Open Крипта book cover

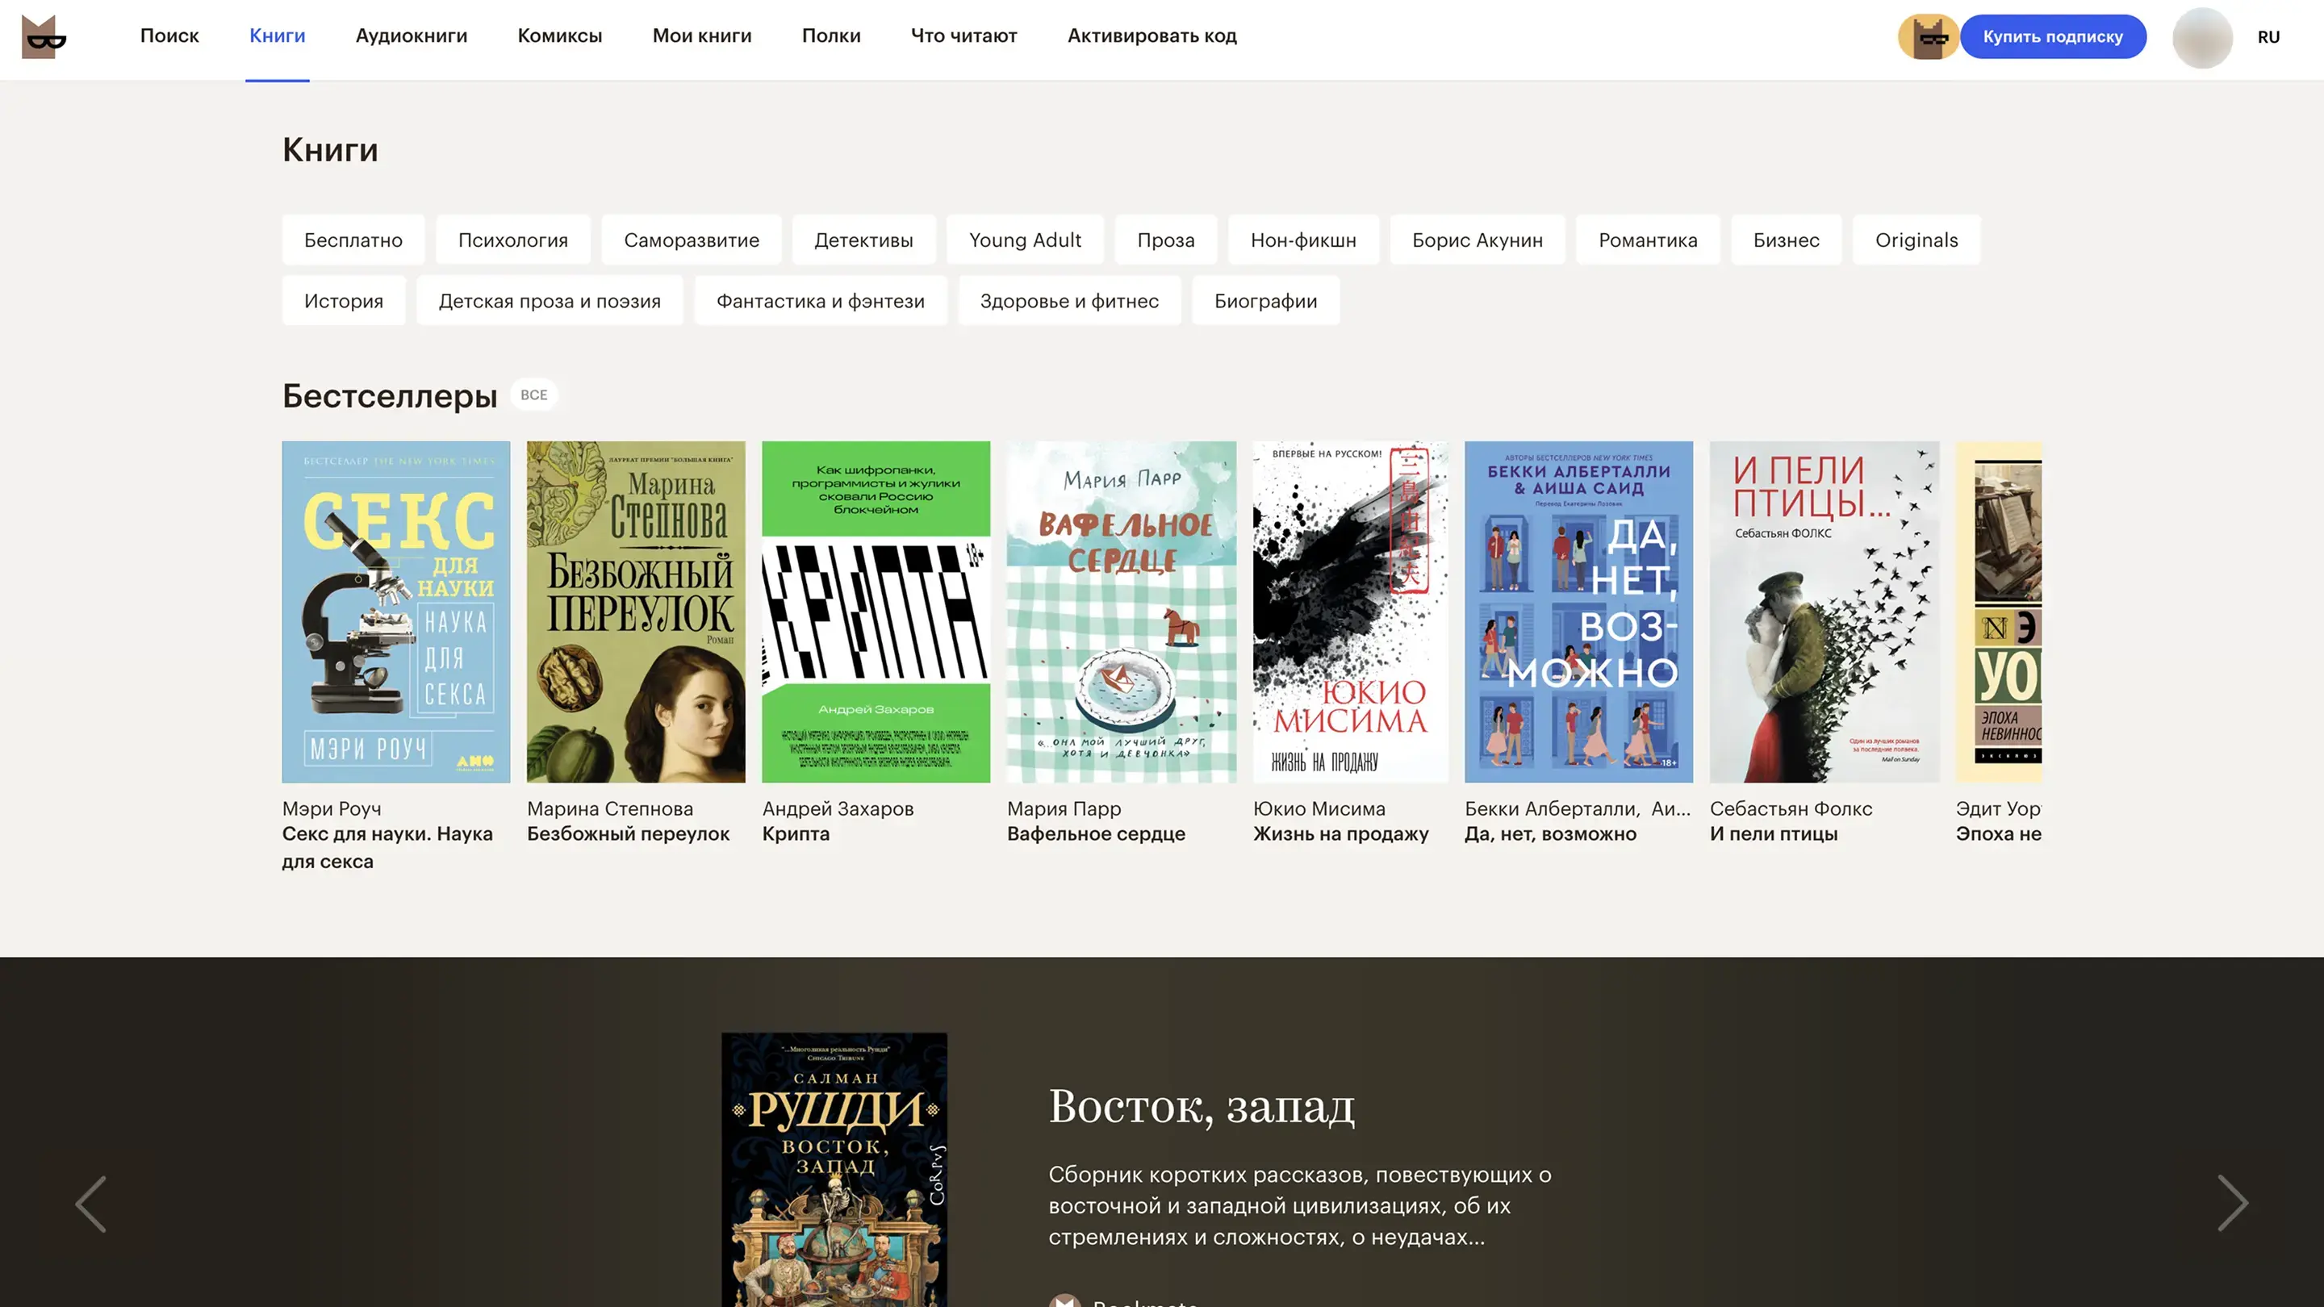(875, 611)
